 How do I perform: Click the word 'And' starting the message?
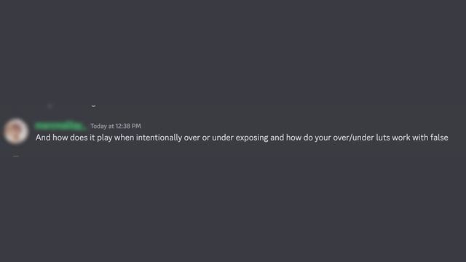(x=43, y=138)
